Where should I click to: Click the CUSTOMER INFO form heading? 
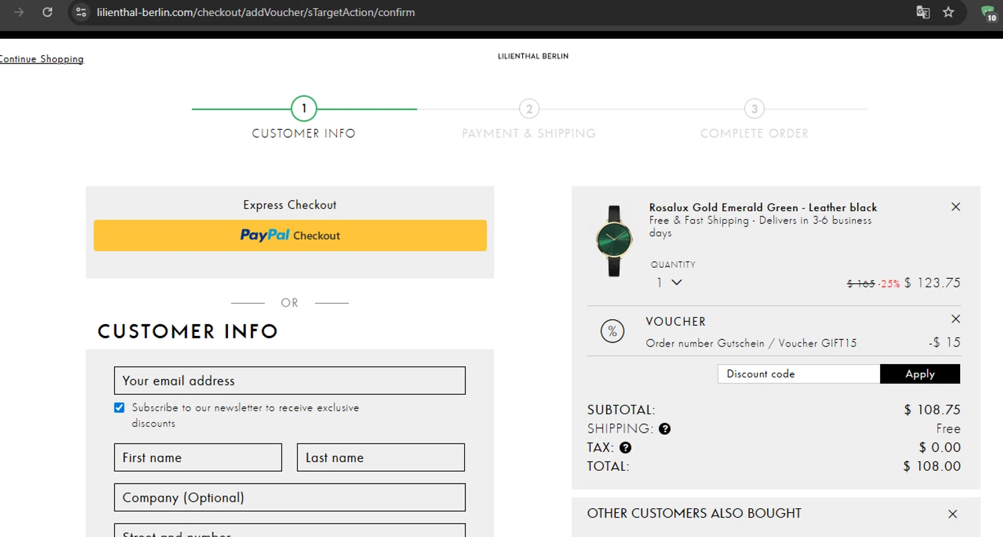(x=188, y=331)
